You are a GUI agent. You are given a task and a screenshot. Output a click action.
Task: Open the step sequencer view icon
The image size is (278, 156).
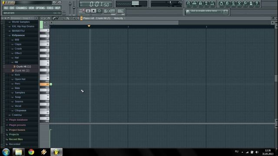[x=195, y=4]
